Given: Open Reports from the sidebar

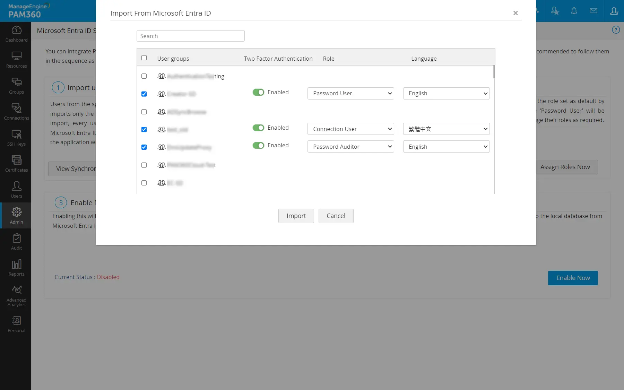Looking at the screenshot, I should pos(16,268).
